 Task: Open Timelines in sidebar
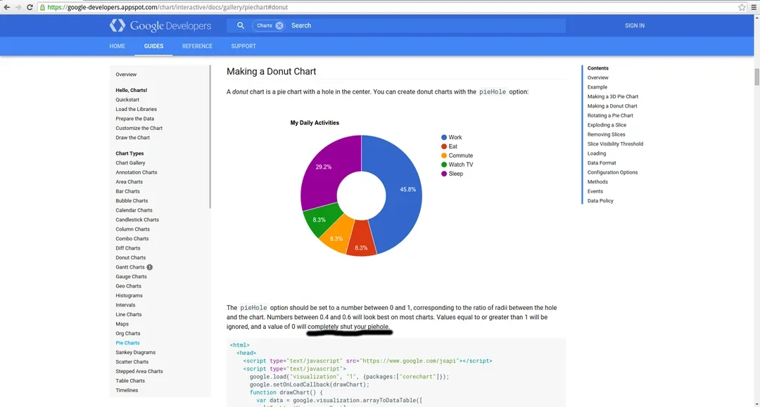click(127, 391)
